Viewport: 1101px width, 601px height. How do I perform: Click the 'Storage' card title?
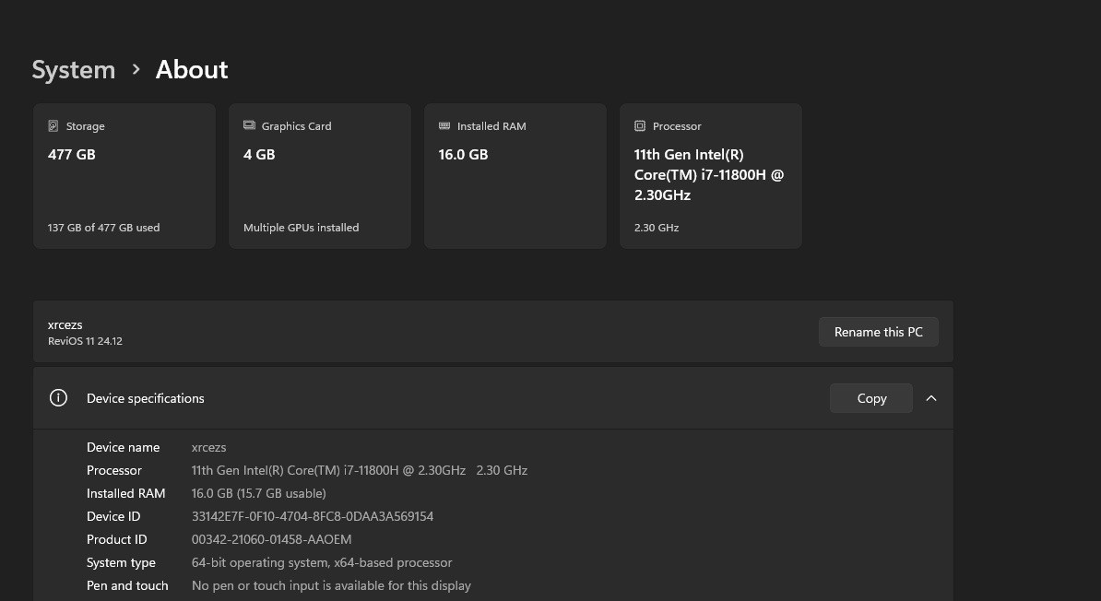(85, 126)
